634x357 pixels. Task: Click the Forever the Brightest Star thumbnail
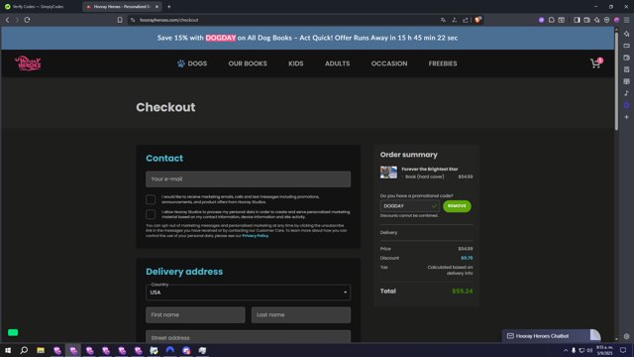click(388, 173)
